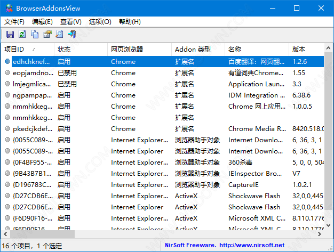Viewport: 334px width, 252px height.
Task: Click version cell 1.55
Action: point(299,73)
